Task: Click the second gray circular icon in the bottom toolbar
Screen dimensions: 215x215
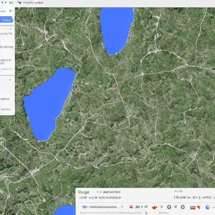Action: [x=183, y=207]
